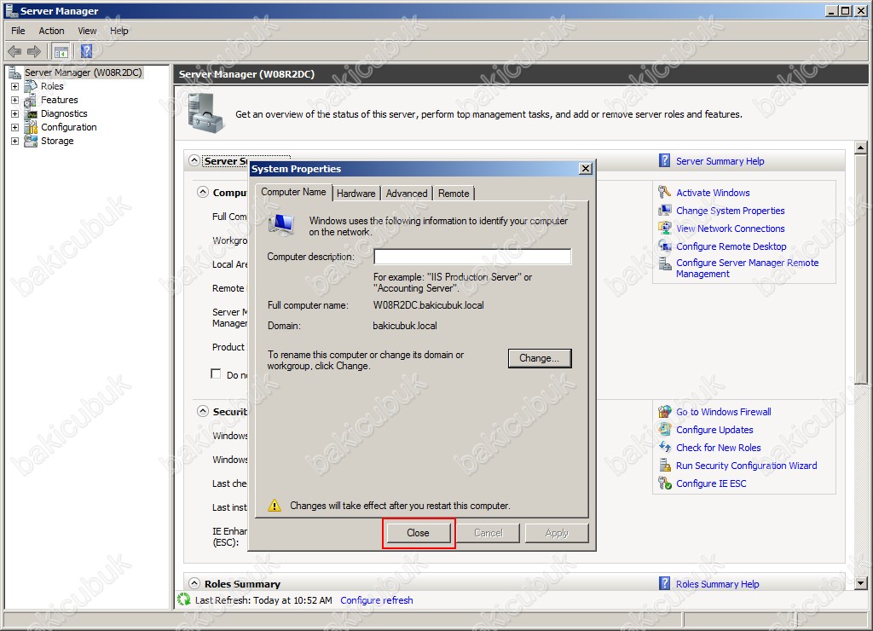Image resolution: width=873 pixels, height=631 pixels.
Task: Click the Run Security Configuration Wizard icon
Action: tap(665, 465)
